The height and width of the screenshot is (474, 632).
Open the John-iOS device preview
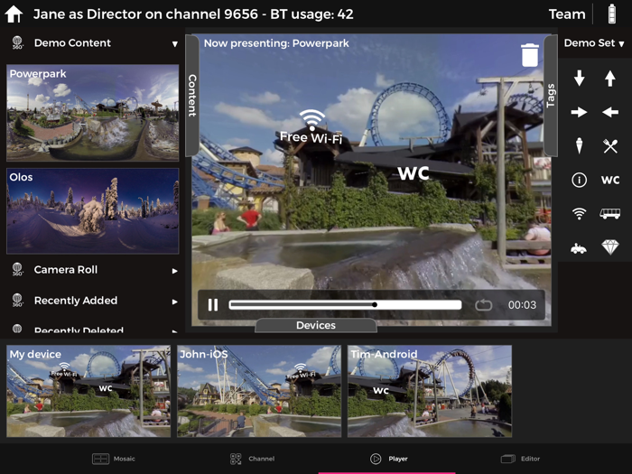click(259, 391)
